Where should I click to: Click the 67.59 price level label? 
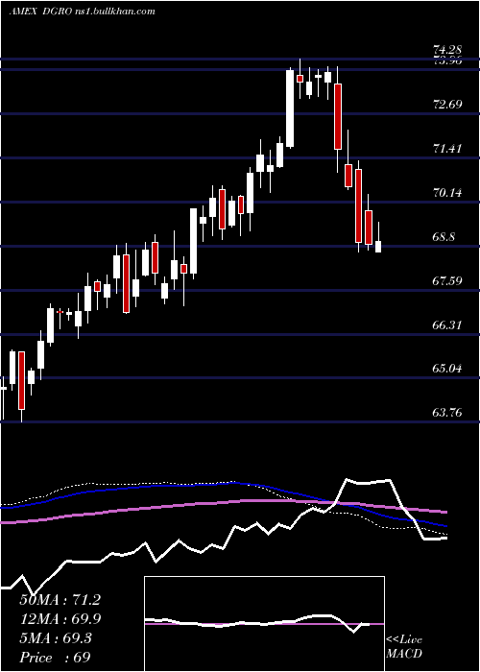tap(447, 281)
